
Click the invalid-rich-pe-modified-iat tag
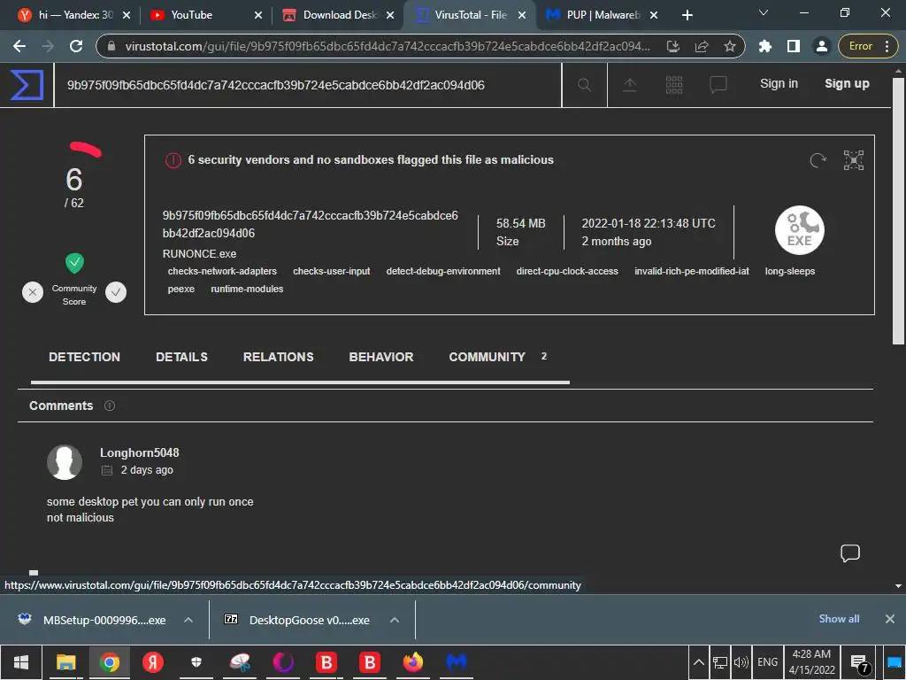click(x=692, y=271)
